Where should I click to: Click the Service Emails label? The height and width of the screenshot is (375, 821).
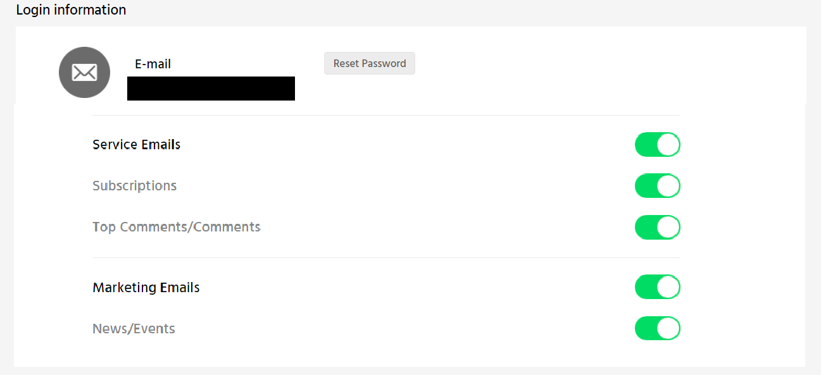(x=137, y=145)
